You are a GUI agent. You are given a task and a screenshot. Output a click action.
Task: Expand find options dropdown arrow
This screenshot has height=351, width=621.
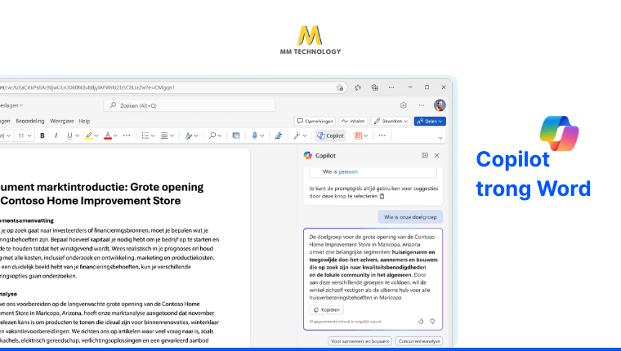coord(220,136)
